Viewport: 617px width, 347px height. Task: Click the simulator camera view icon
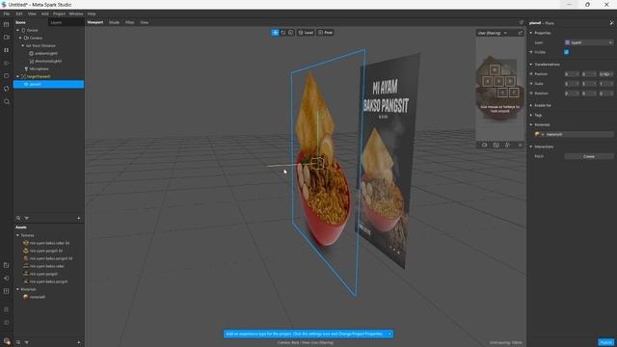coord(484,145)
